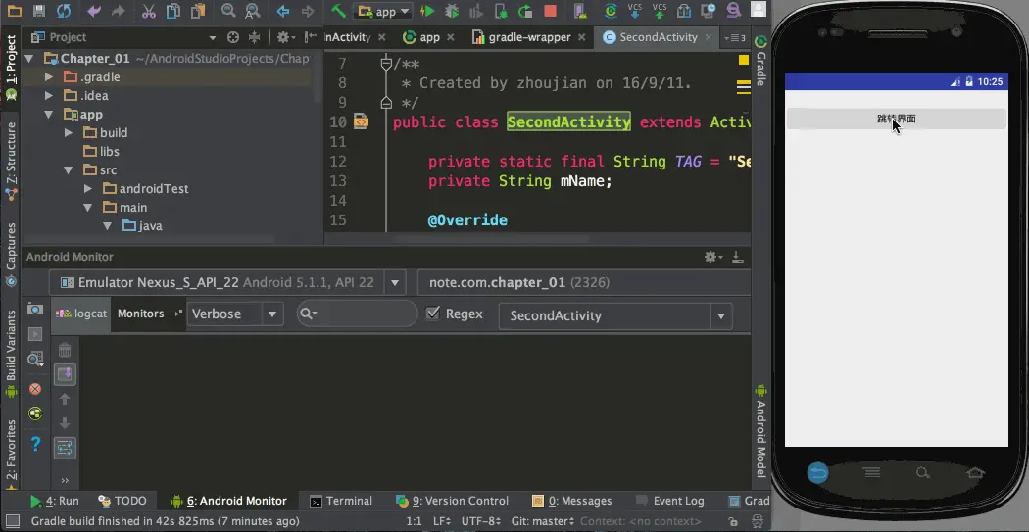Open the Verbose log level dropdown
Image resolution: width=1029 pixels, height=532 pixels.
tap(272, 314)
